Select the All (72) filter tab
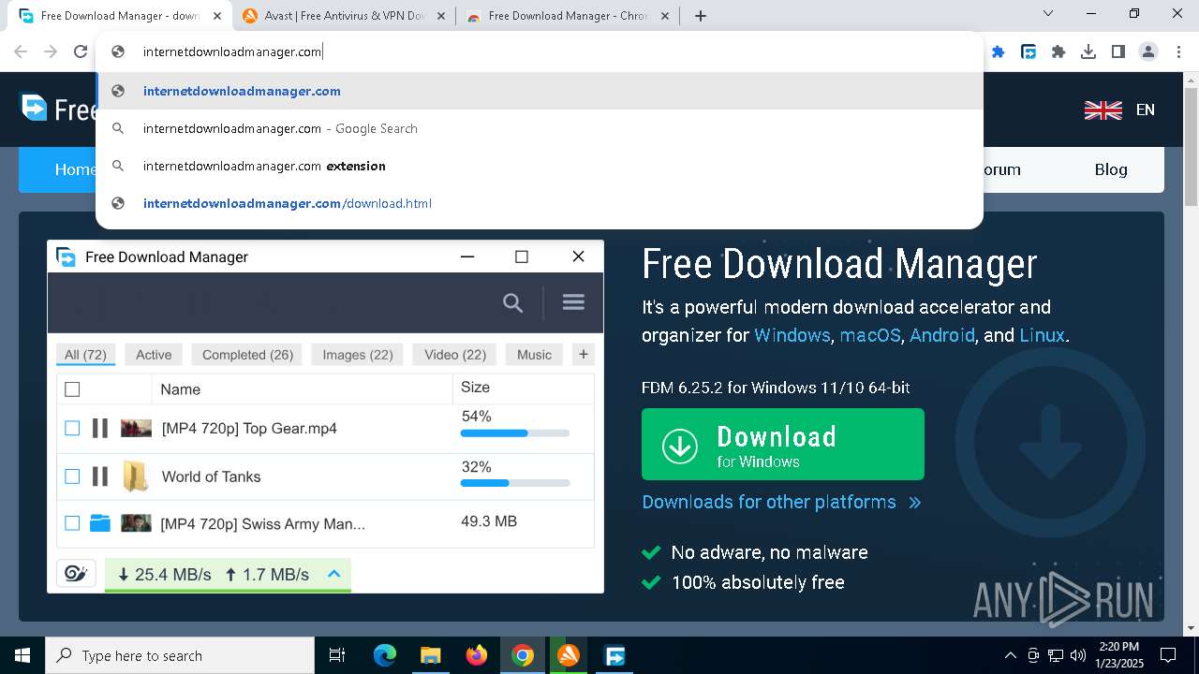The image size is (1199, 674). (85, 355)
